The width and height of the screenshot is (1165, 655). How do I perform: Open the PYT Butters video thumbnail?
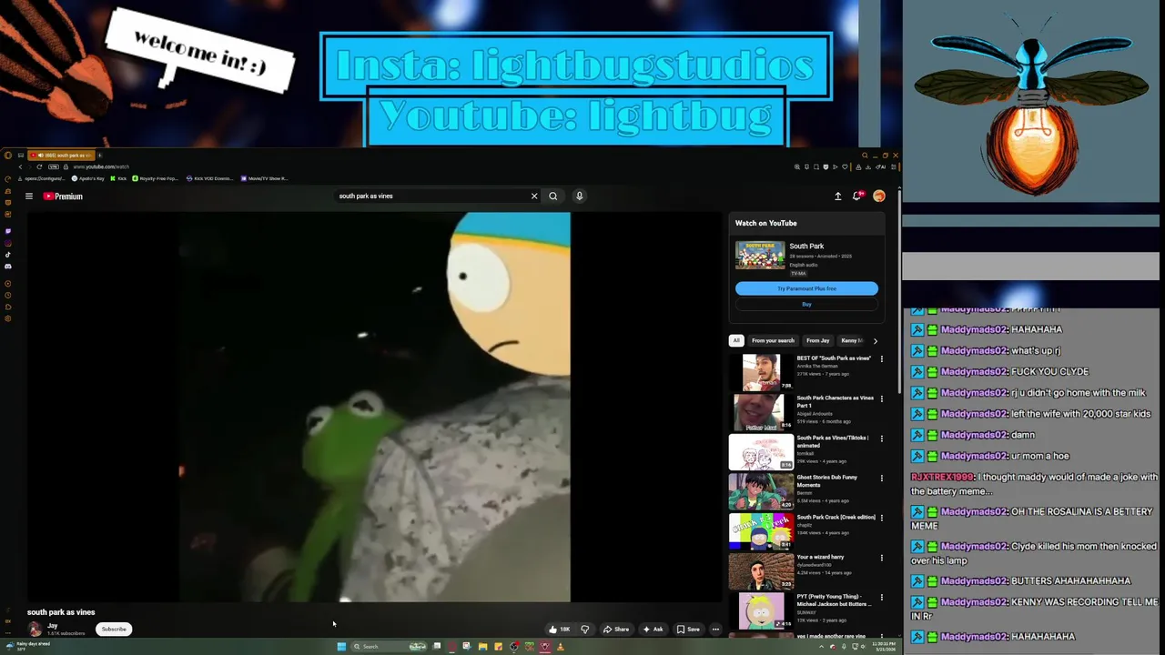click(x=761, y=610)
